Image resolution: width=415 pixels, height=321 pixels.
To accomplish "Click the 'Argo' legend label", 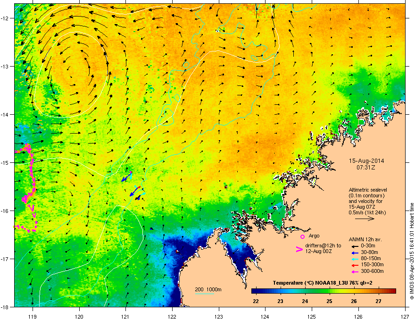I will tap(314, 236).
